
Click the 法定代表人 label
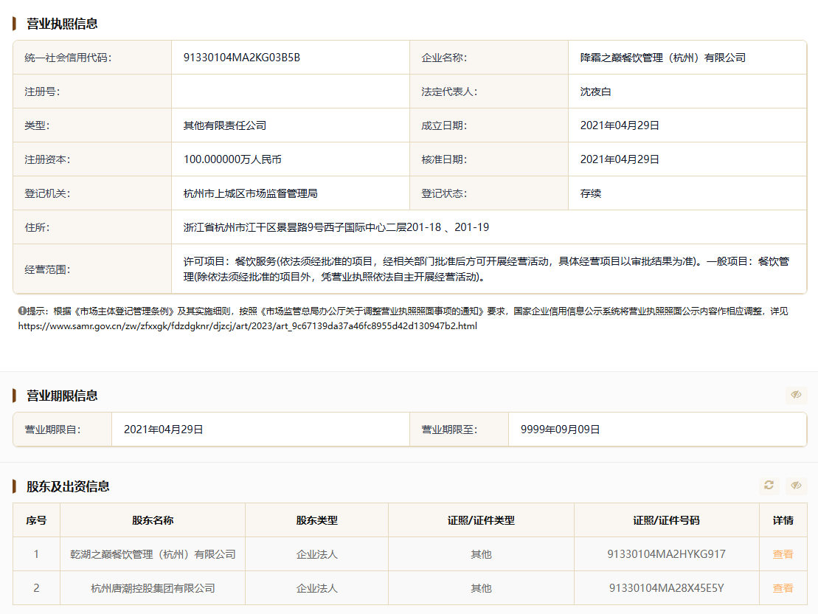[x=449, y=92]
